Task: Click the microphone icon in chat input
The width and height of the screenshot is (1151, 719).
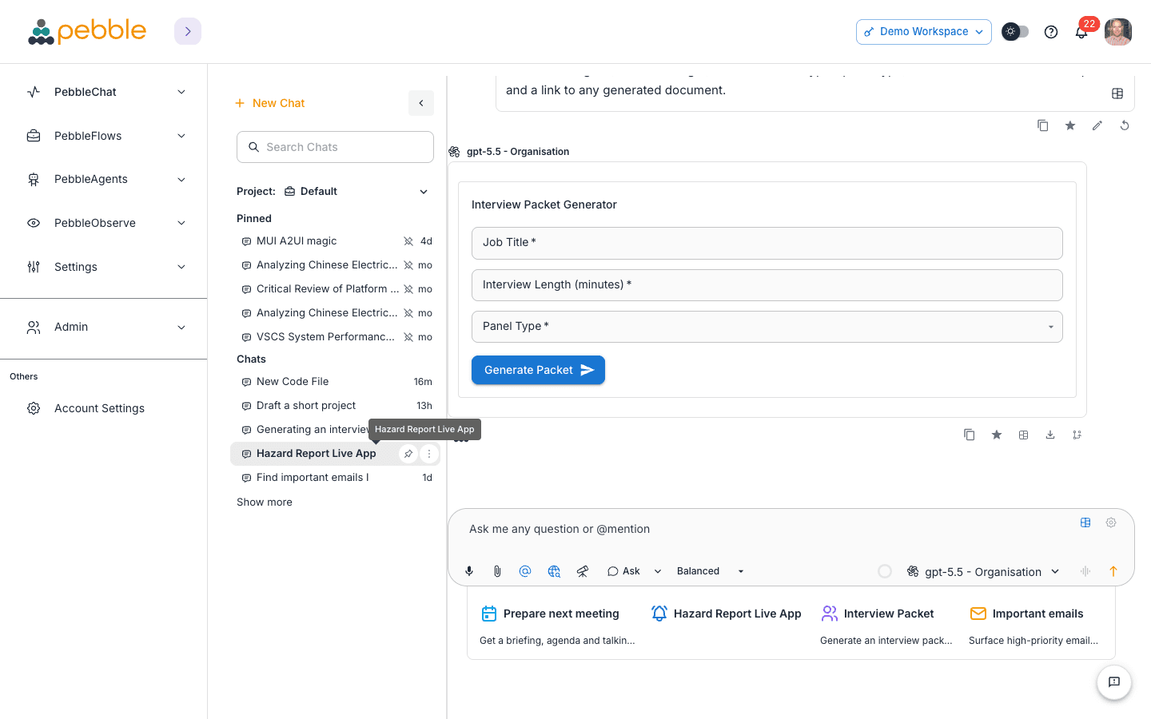Action: (x=469, y=571)
